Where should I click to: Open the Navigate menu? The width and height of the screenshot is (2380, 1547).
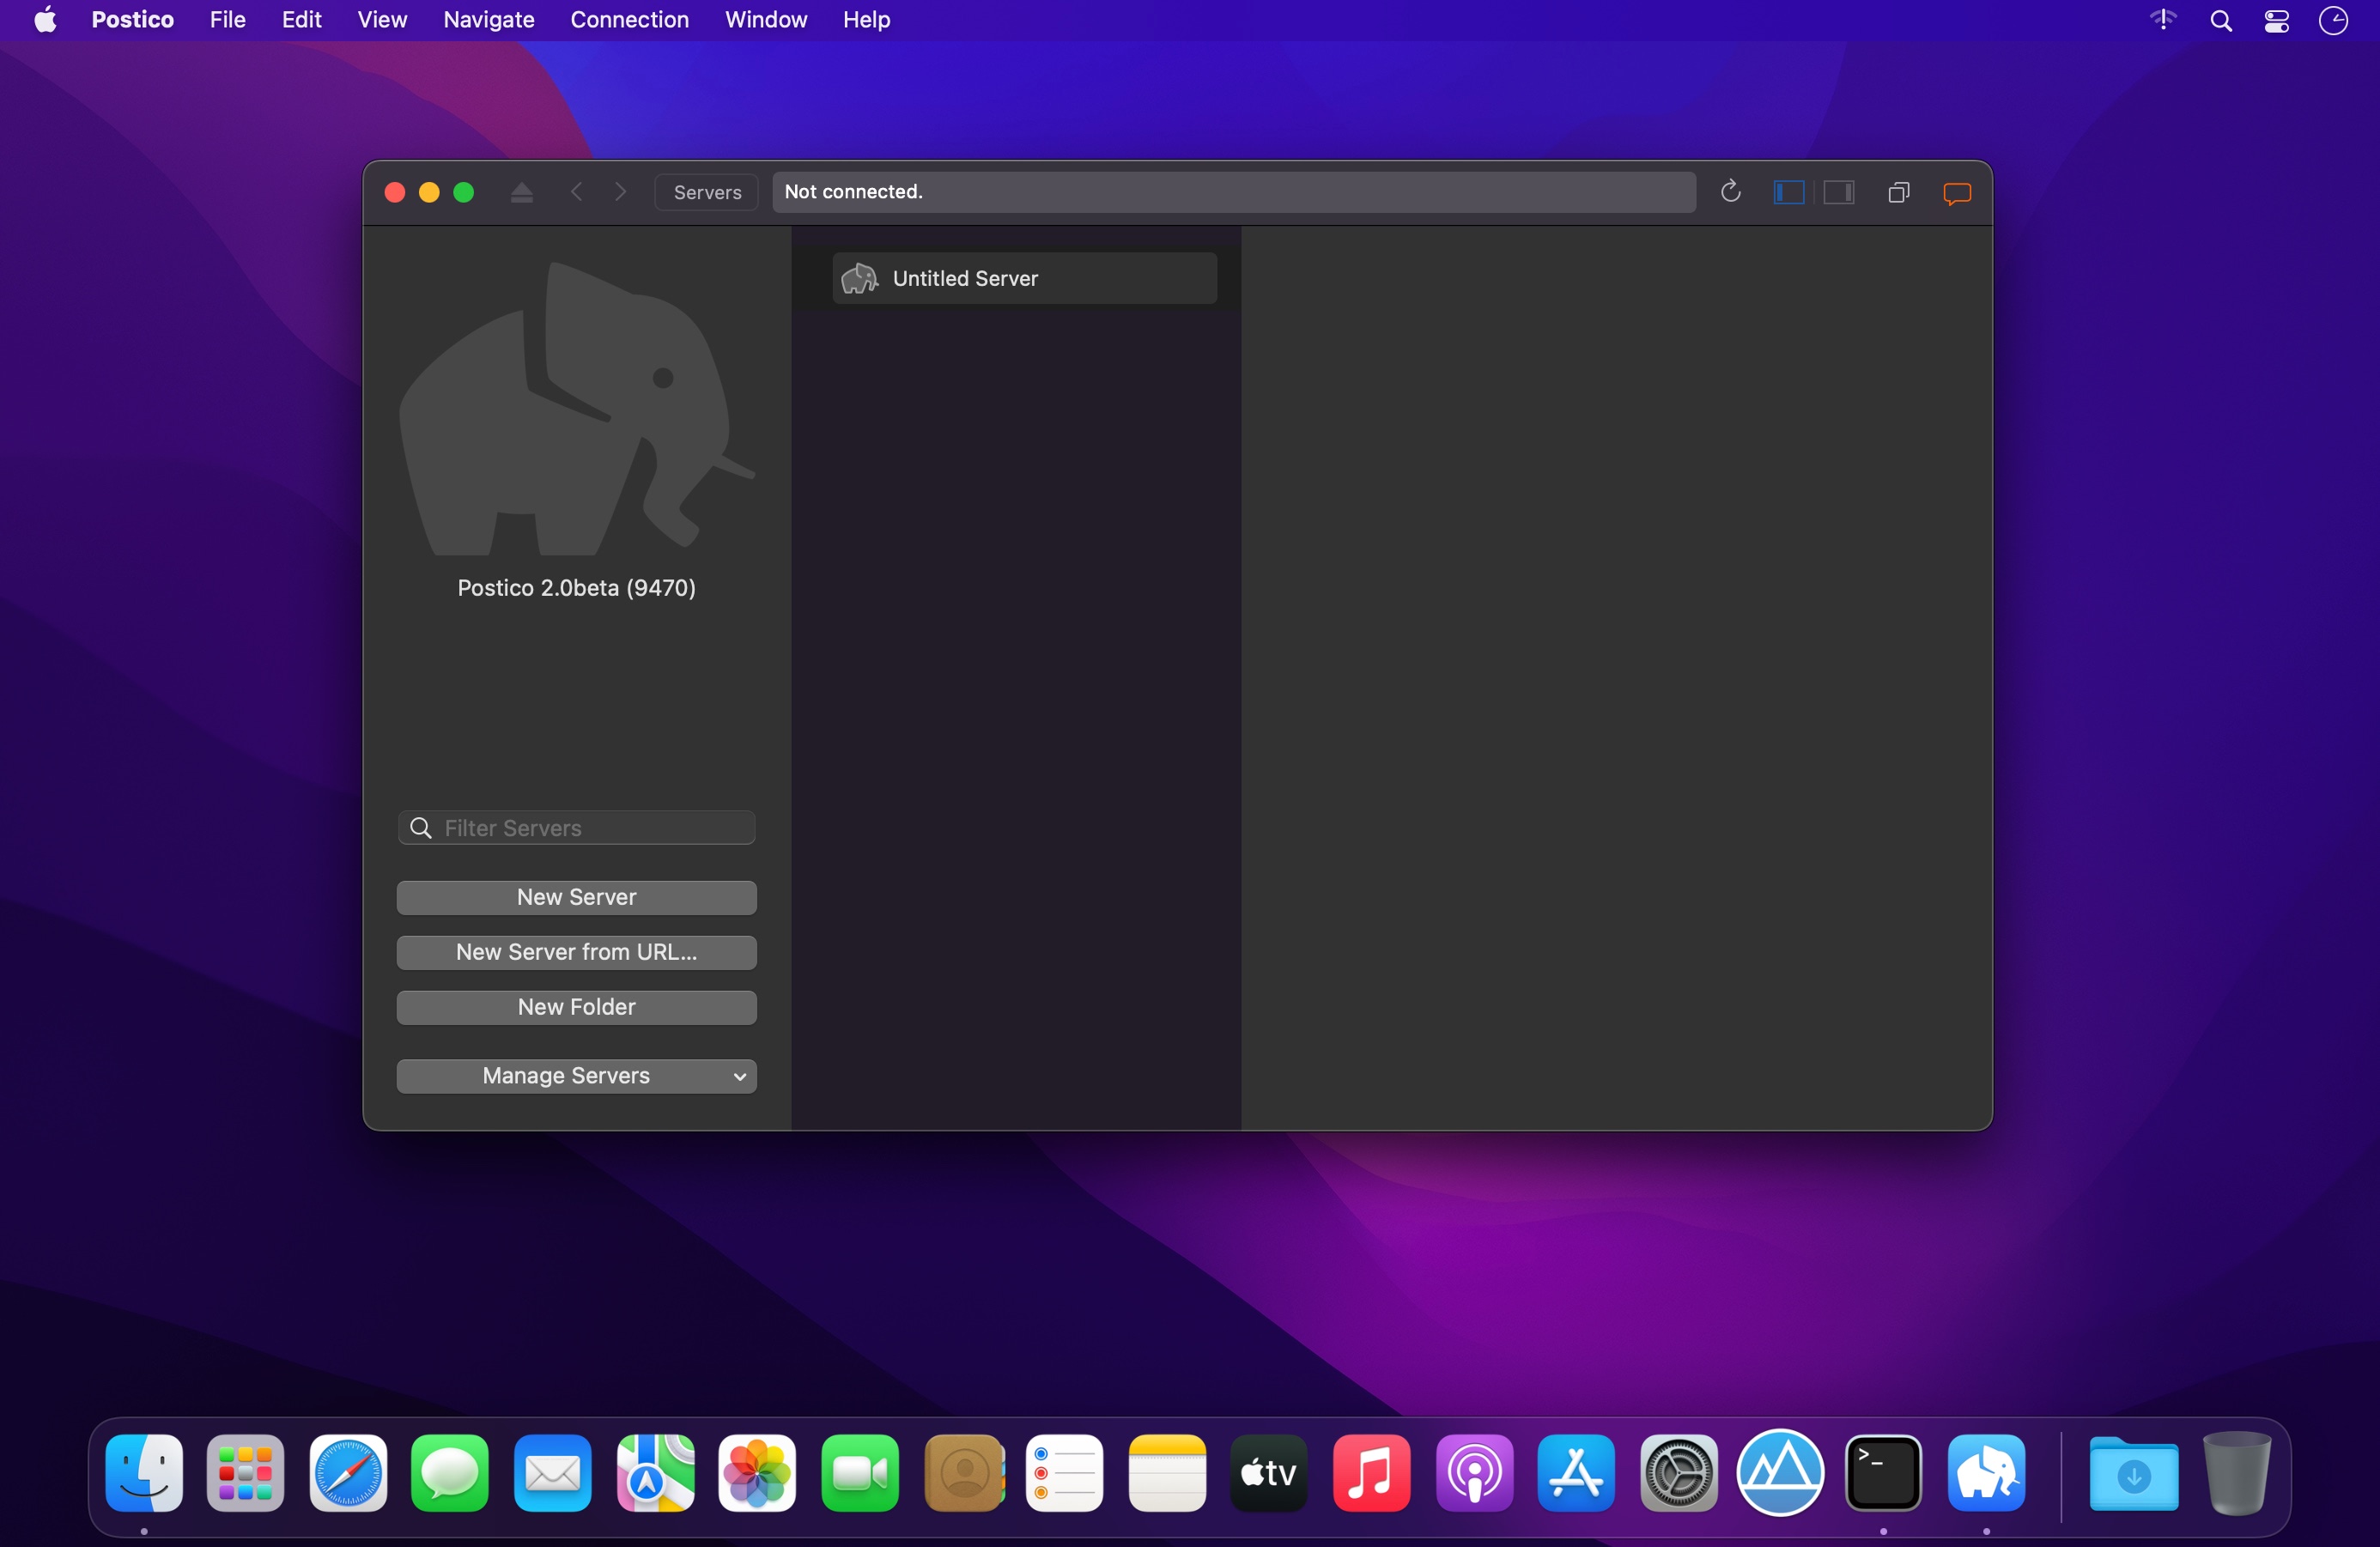488,20
